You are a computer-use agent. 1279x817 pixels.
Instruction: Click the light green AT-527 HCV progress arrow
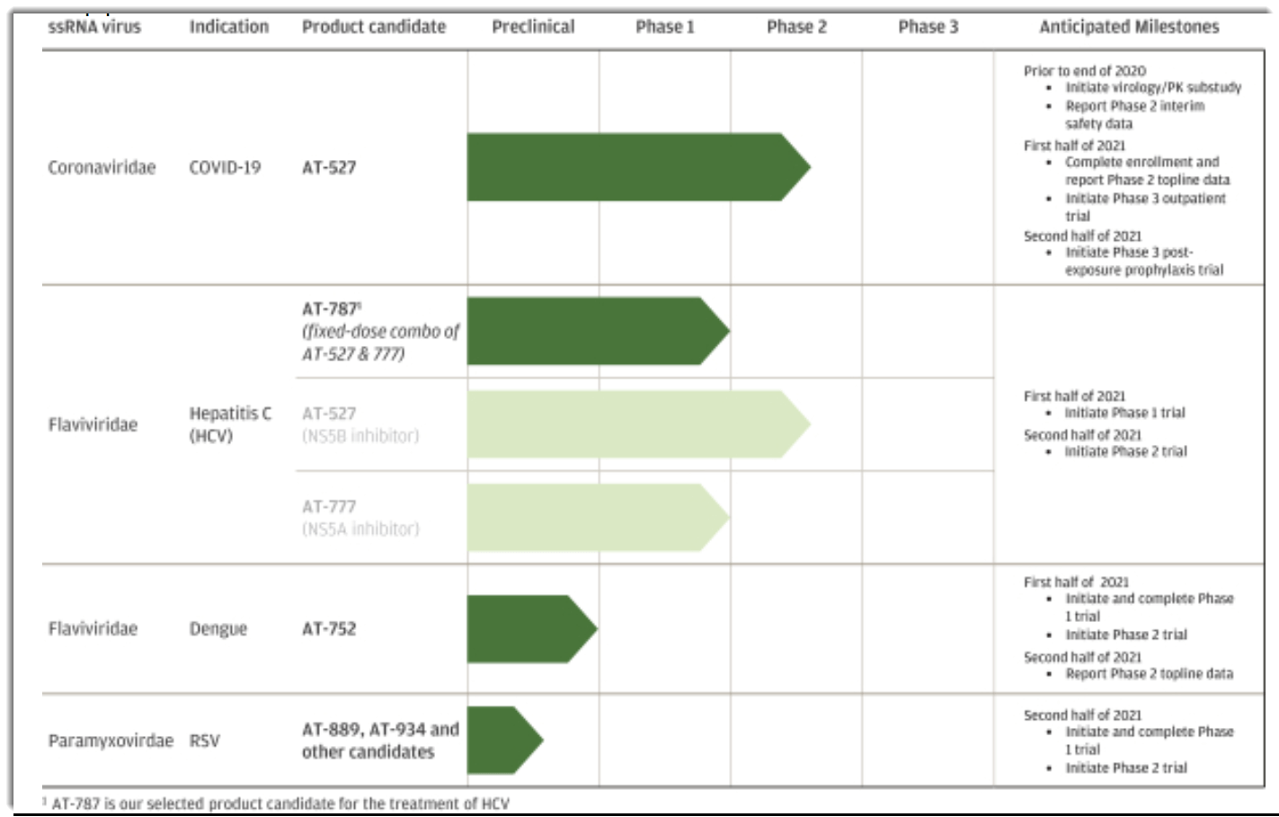tap(629, 424)
